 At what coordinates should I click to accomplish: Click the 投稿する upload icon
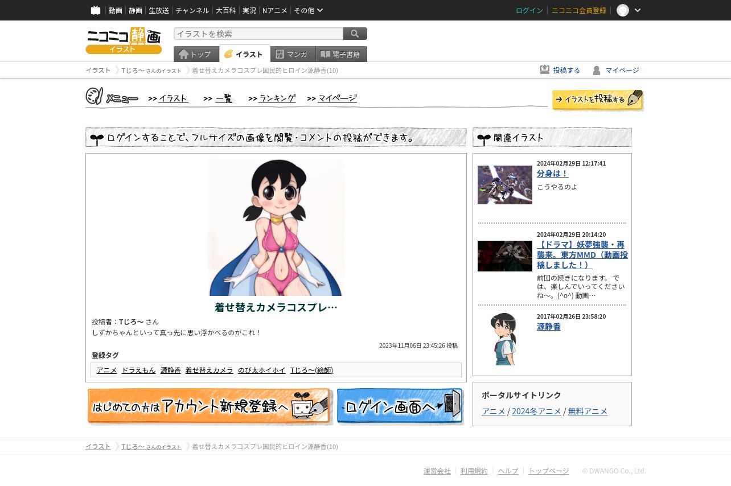[545, 70]
